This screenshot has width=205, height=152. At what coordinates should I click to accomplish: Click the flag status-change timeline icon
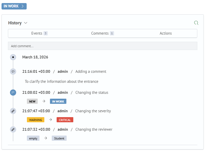pyautogui.click(x=13, y=93)
